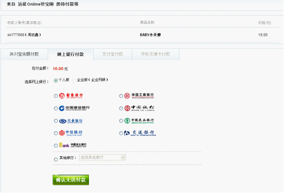
Task: Click the 兴业银行 logo
Action: click(x=71, y=121)
